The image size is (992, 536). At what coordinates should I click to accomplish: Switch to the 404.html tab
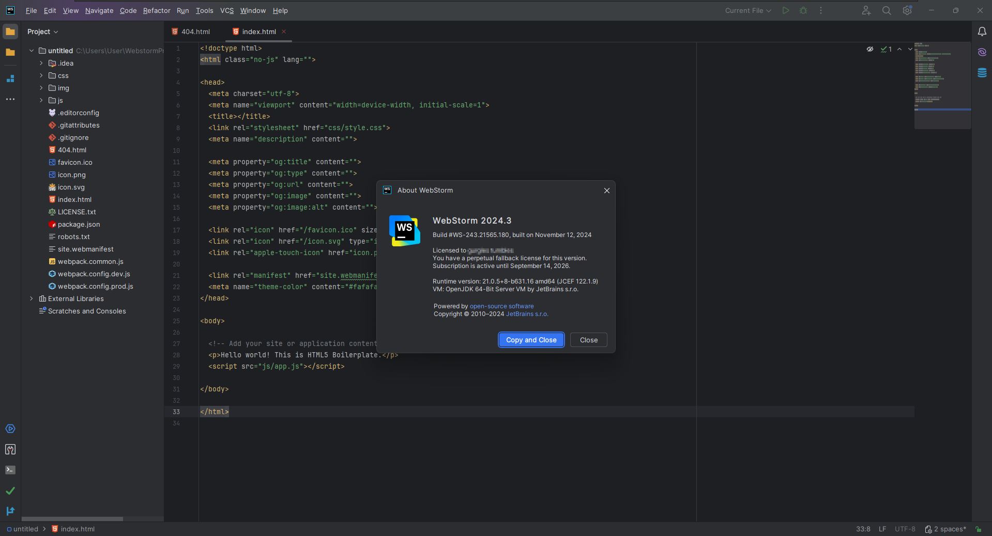pyautogui.click(x=195, y=31)
